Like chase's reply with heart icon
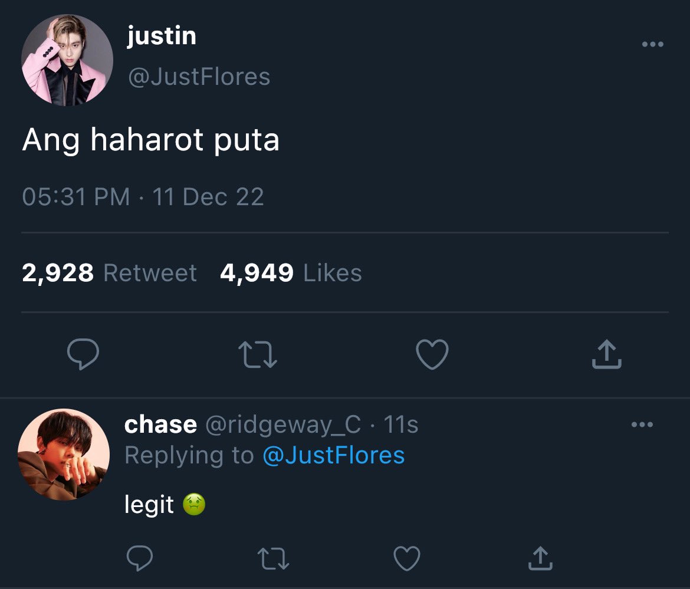 (406, 558)
